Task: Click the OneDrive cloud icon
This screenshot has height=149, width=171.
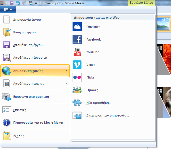Action: (77, 27)
